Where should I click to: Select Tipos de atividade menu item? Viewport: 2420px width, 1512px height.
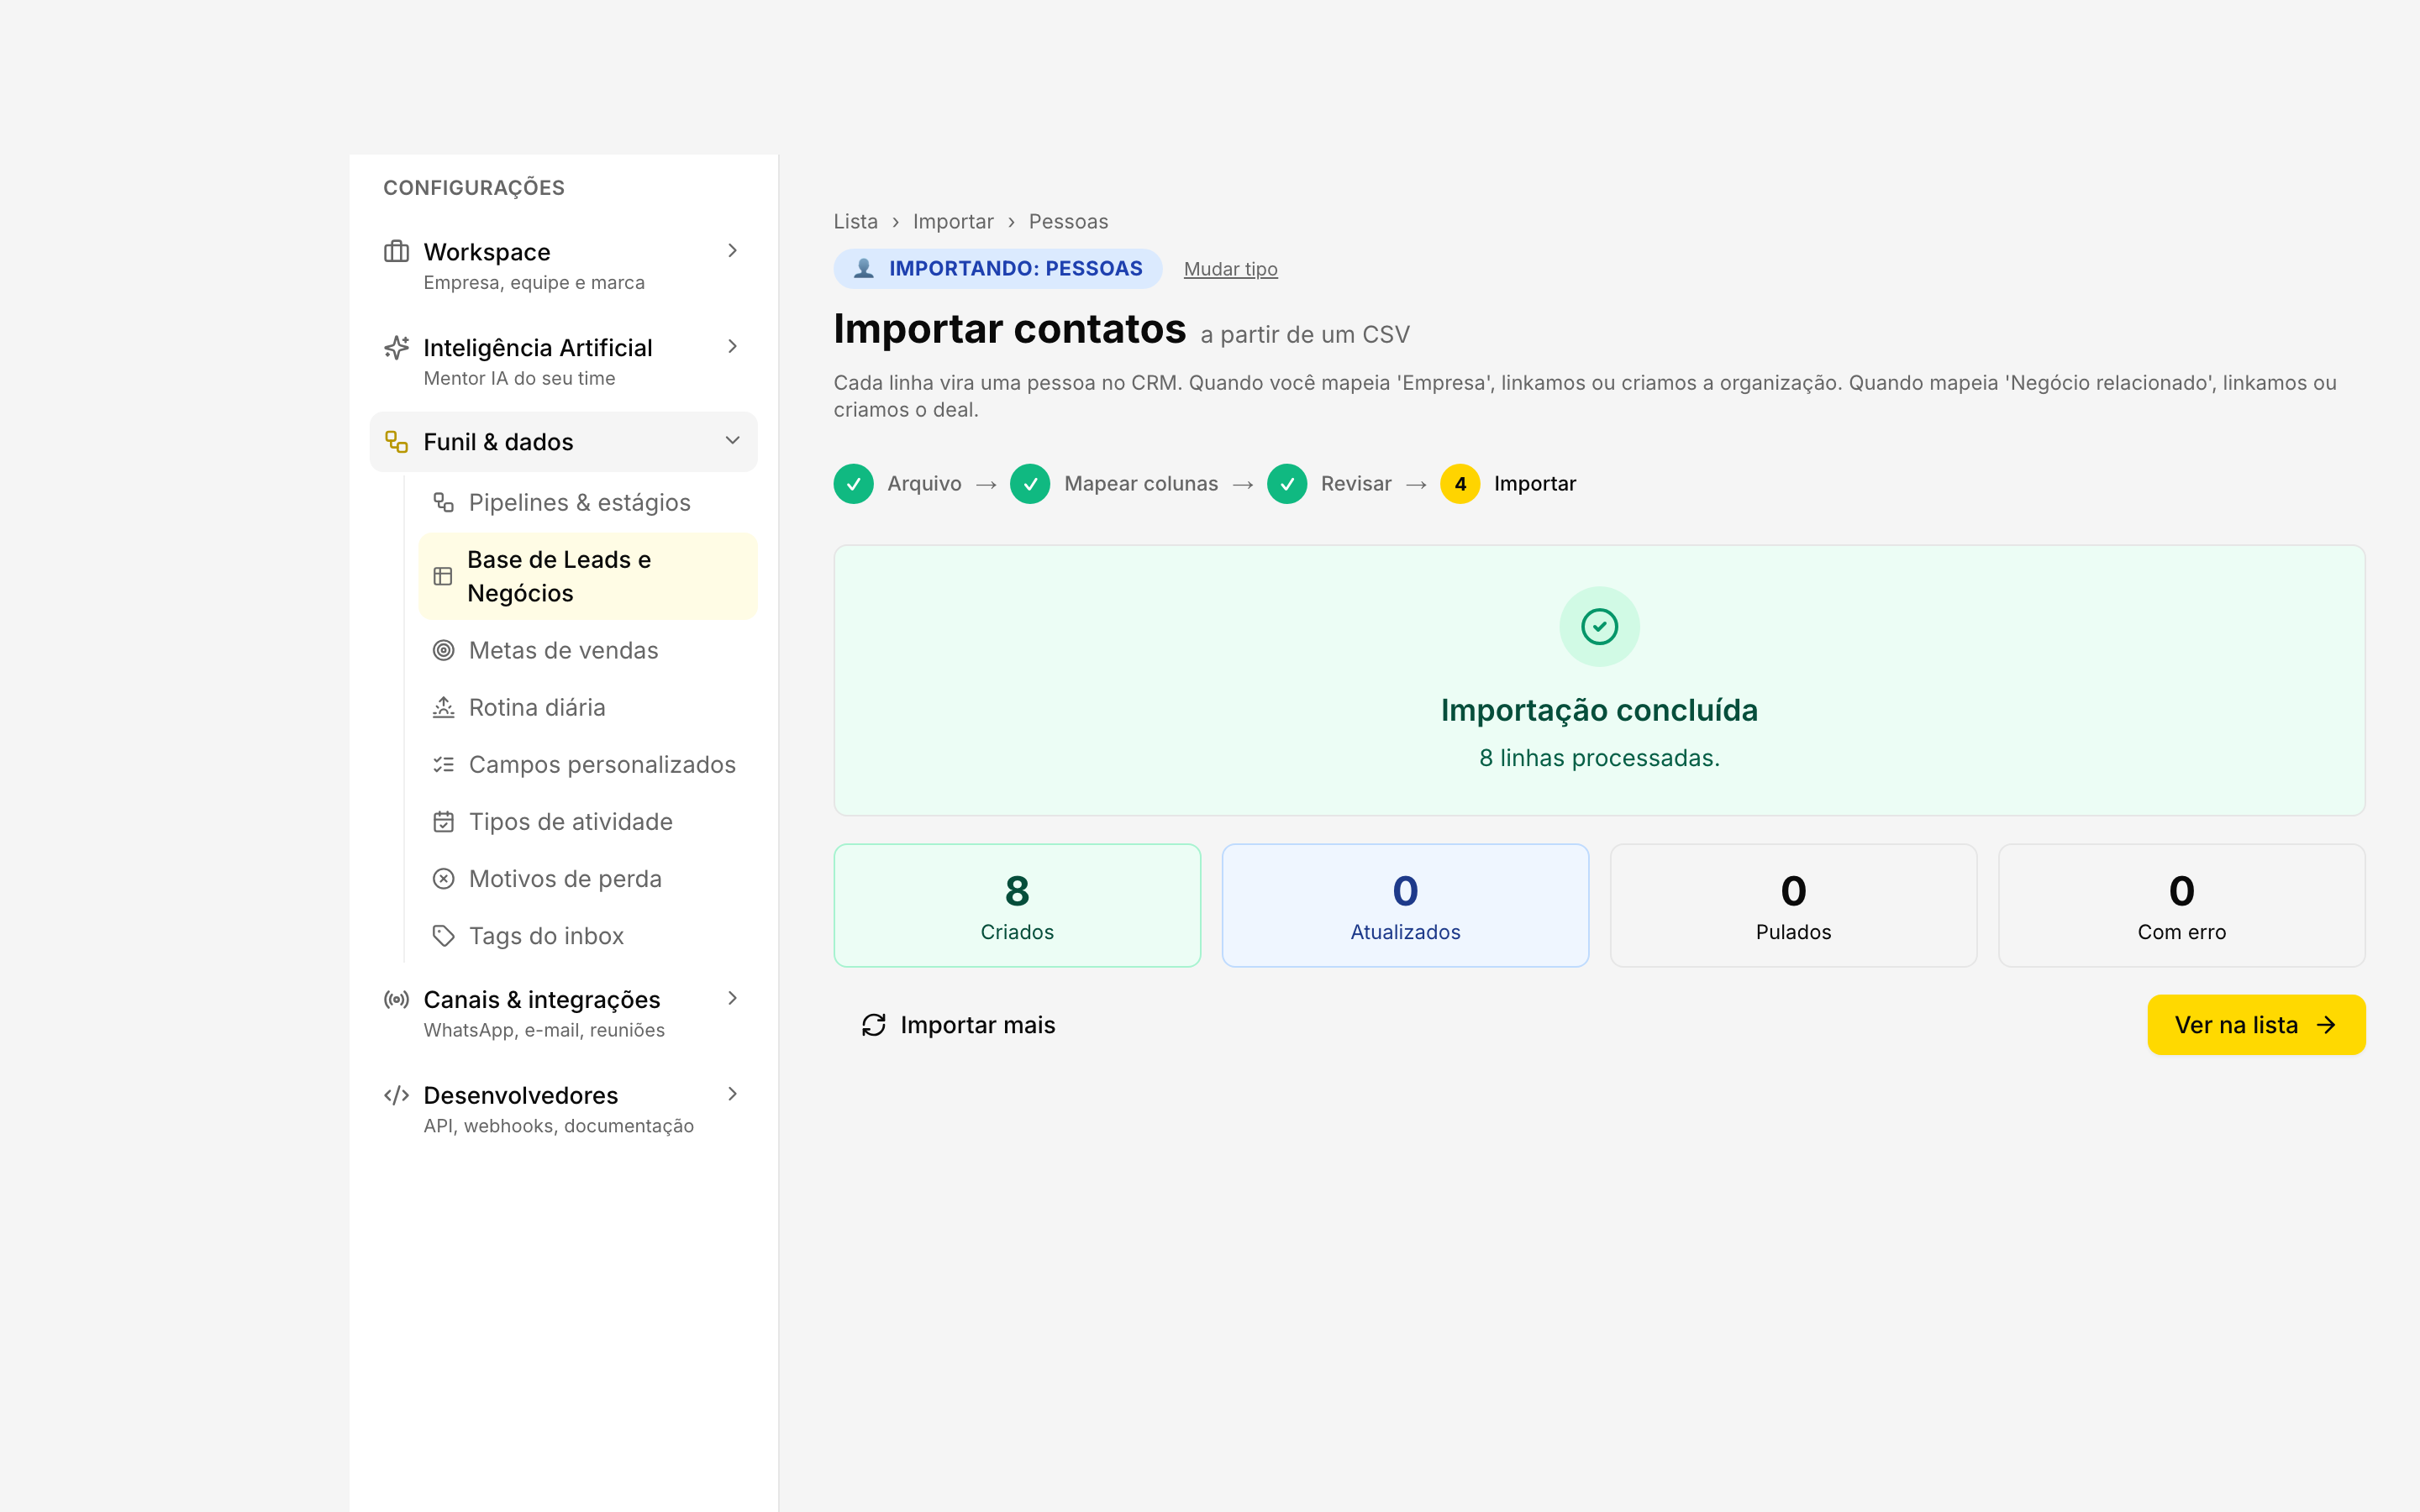(x=588, y=821)
